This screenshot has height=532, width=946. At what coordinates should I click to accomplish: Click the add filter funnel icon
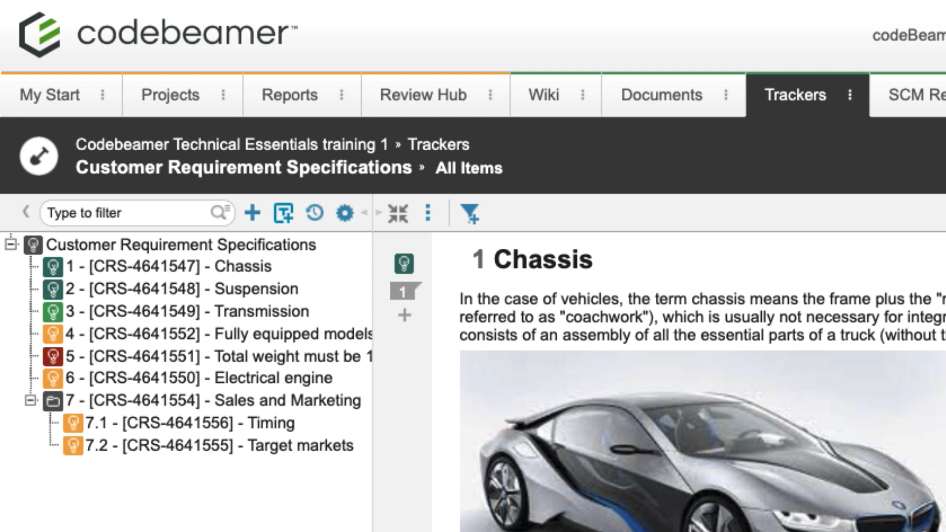470,214
